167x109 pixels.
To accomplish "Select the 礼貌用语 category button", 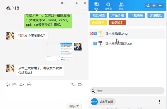I will pos(99,15).
